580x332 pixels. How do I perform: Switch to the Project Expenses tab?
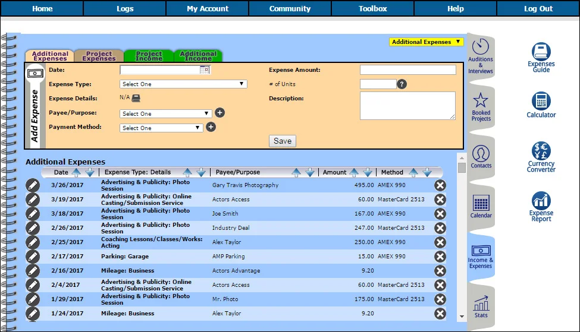[x=99, y=56]
